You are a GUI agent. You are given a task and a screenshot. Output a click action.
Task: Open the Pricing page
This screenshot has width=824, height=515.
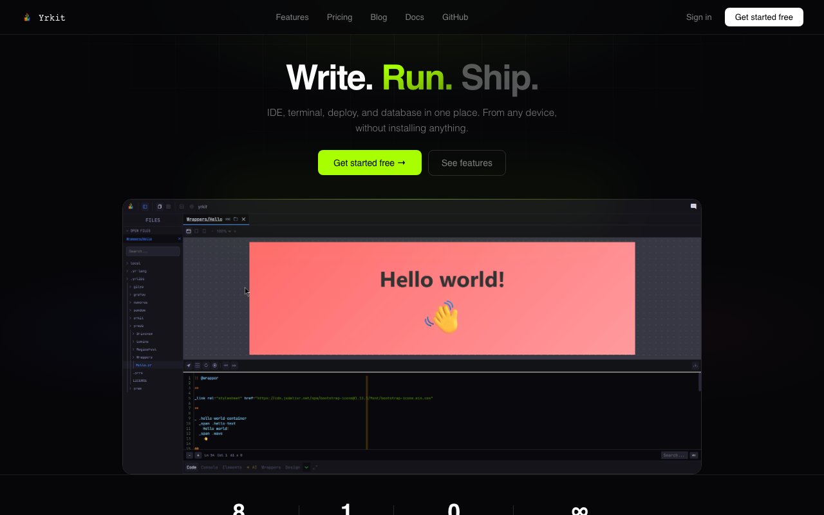339,17
